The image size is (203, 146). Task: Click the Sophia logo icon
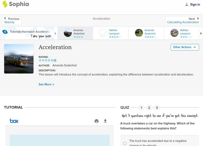tap(5, 4)
